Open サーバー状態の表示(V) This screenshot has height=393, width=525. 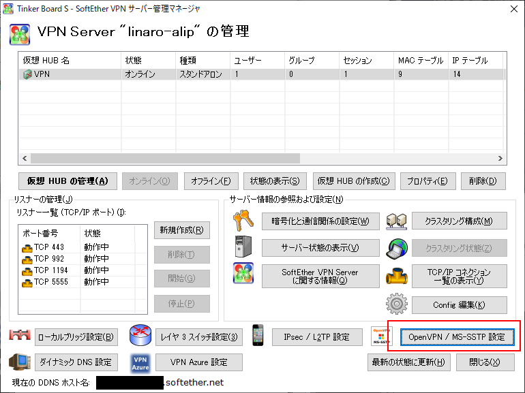click(320, 248)
